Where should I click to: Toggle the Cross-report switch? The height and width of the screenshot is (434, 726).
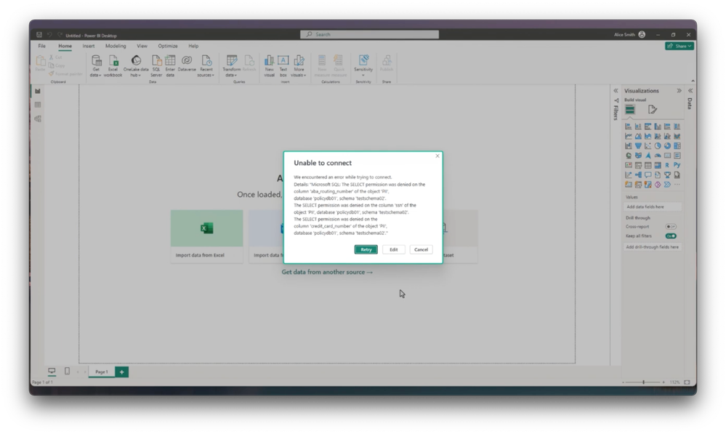[671, 227]
